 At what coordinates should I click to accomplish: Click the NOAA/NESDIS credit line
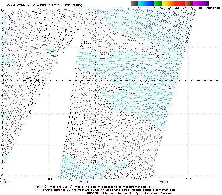tap(130, 193)
